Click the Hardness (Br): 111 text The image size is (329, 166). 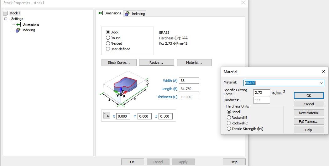click(x=173, y=38)
